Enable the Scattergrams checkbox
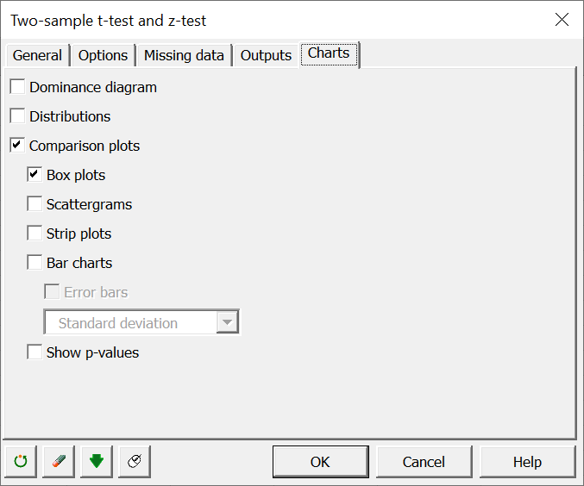This screenshot has height=486, width=584. [35, 204]
